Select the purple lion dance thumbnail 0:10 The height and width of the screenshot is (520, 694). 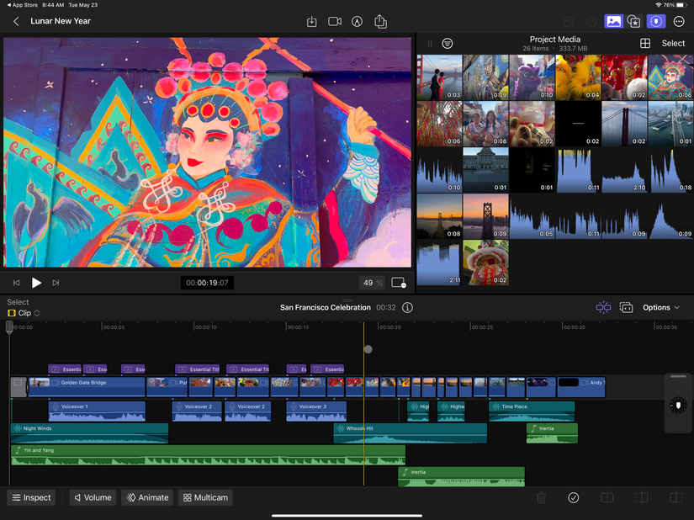(532, 77)
